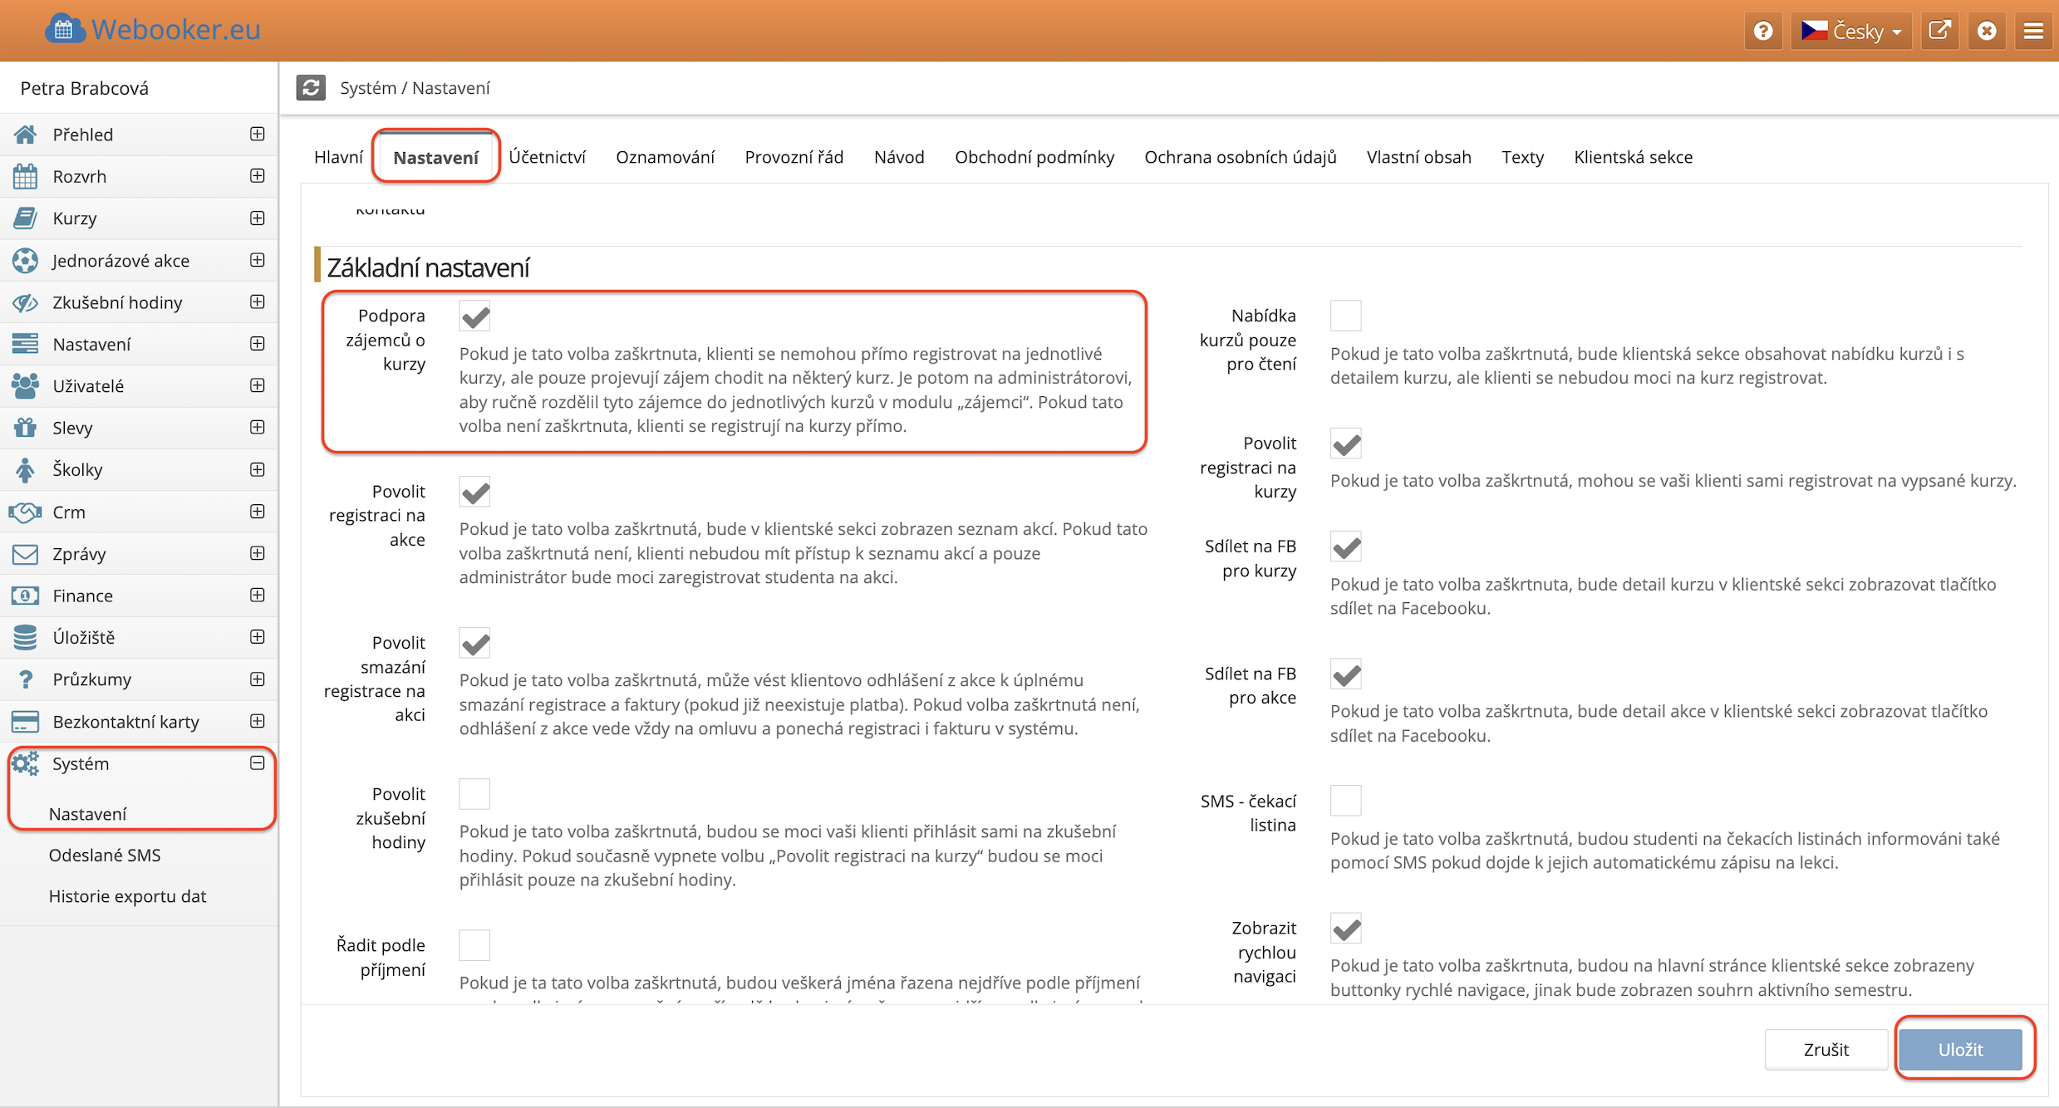Collapse the Systém sidebar section
2059x1108 pixels.
pos(257,762)
